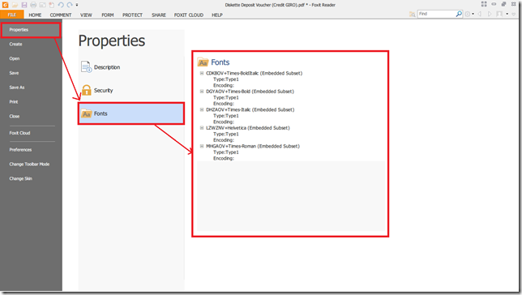Open Foxit Cloud from the File sidebar

click(x=19, y=133)
